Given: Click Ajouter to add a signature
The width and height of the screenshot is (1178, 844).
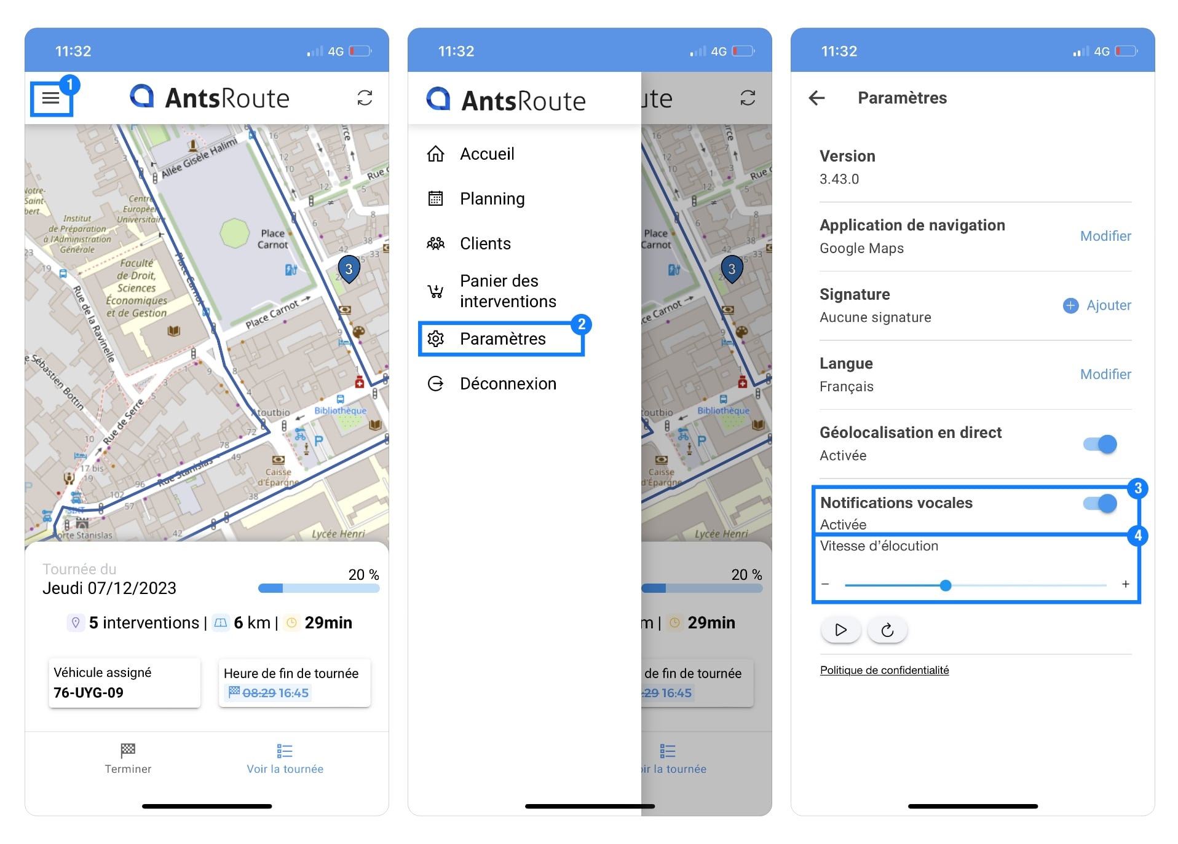Looking at the screenshot, I should [1109, 305].
